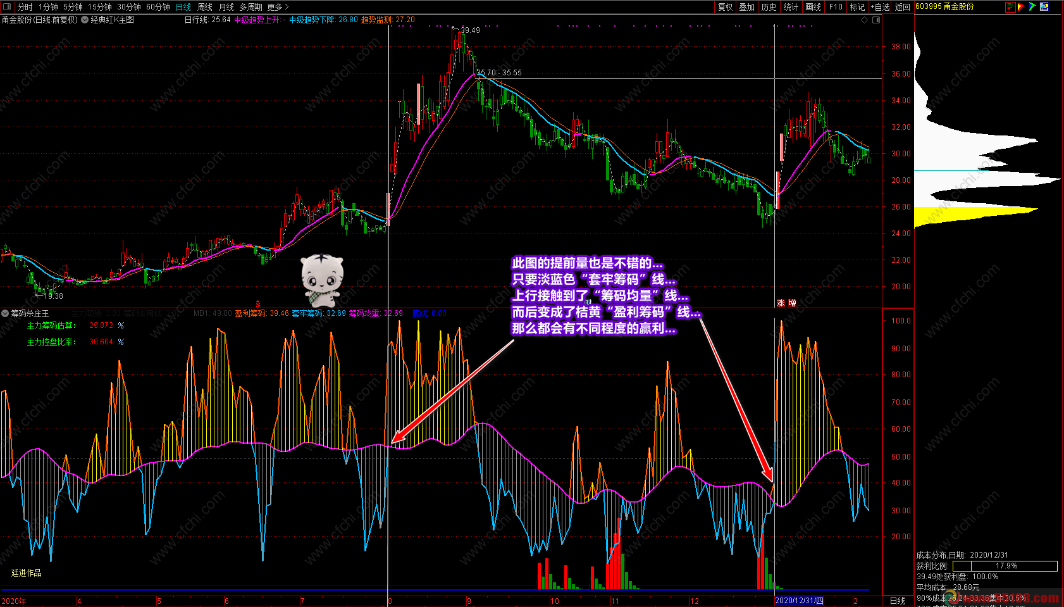Click the 39.49 high price label
The height and width of the screenshot is (607, 1064).
[470, 30]
